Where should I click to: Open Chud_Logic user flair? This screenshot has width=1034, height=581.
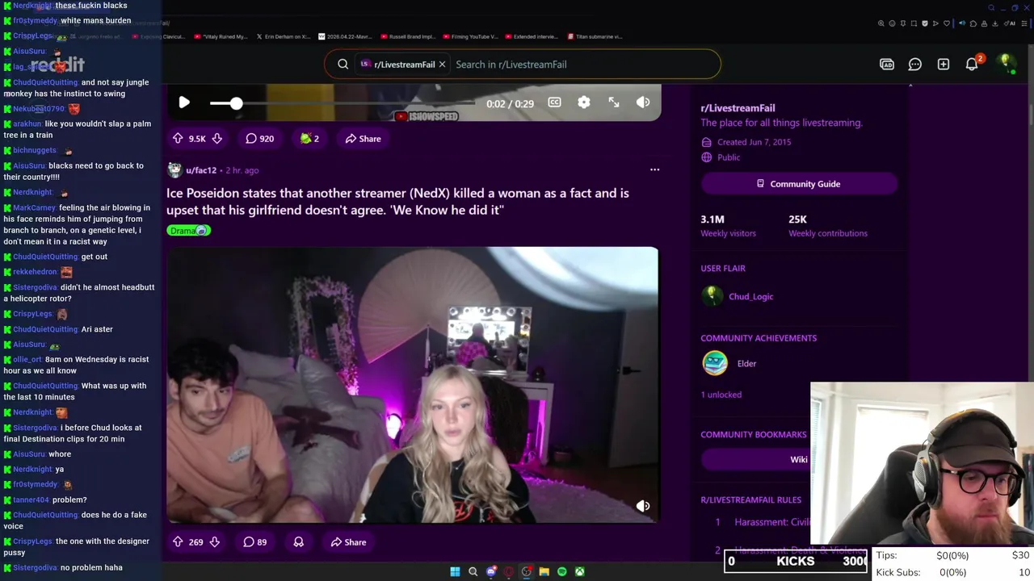tap(750, 297)
